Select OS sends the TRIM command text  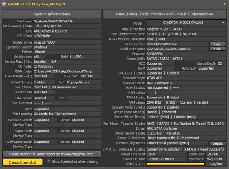(x=55, y=114)
